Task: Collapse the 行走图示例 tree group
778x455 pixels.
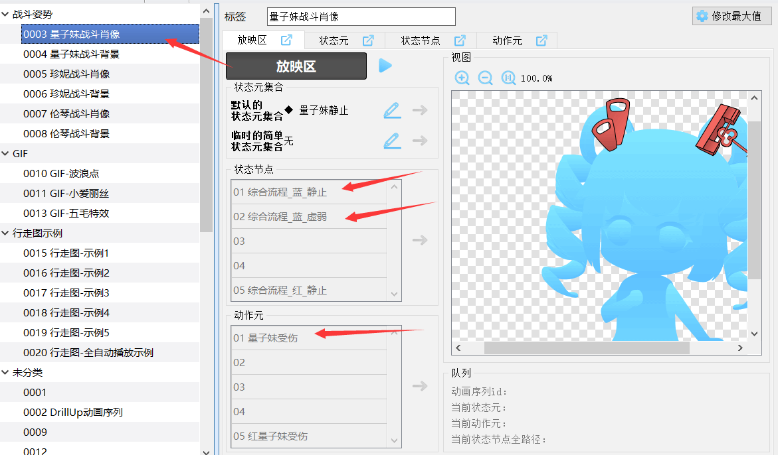Action: click(5, 233)
